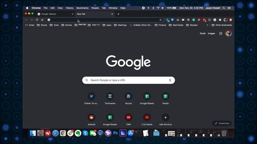Open the Apple menu
Image resolution: width=257 pixels, height=144 pixels.
pyautogui.click(x=27, y=8)
